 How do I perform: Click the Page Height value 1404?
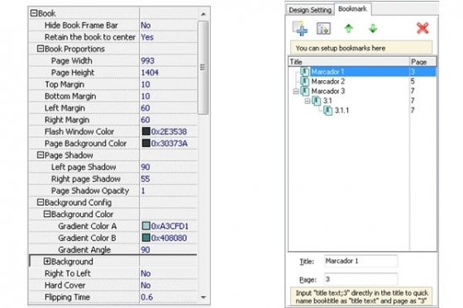point(150,73)
